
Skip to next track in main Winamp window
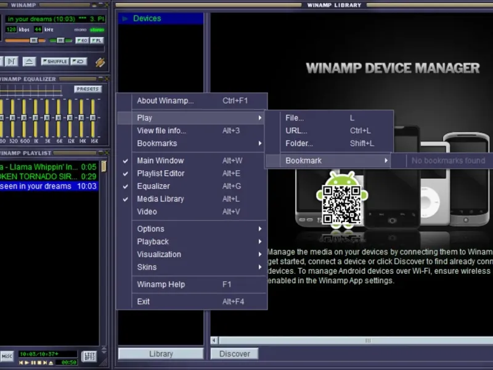pos(12,61)
